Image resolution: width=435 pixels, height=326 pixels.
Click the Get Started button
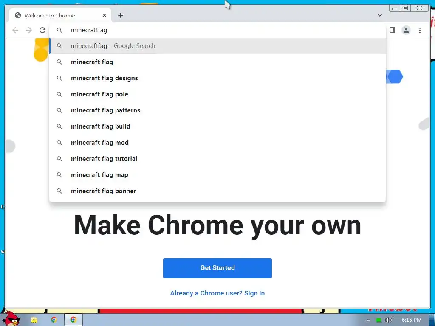point(217,268)
